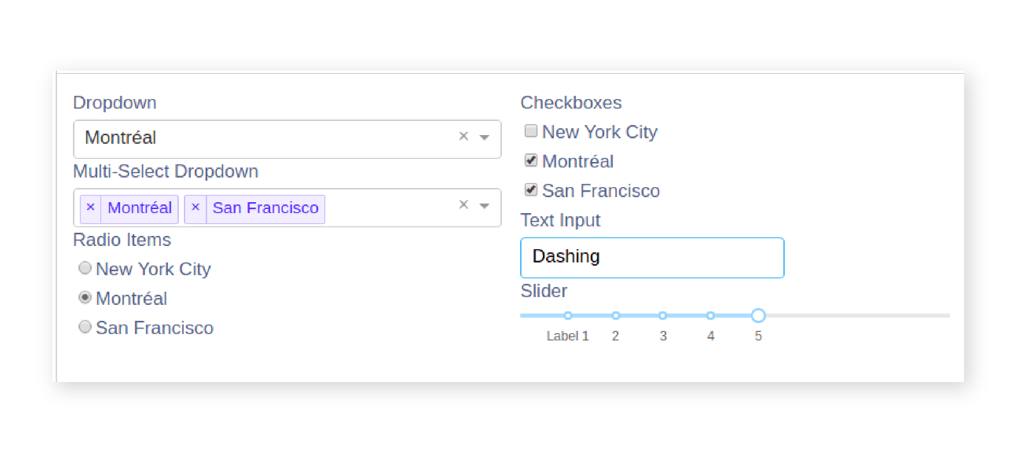Open the Dropdown arrow showing Montréal
Viewport: 1027px width, 455px height.
[485, 137]
